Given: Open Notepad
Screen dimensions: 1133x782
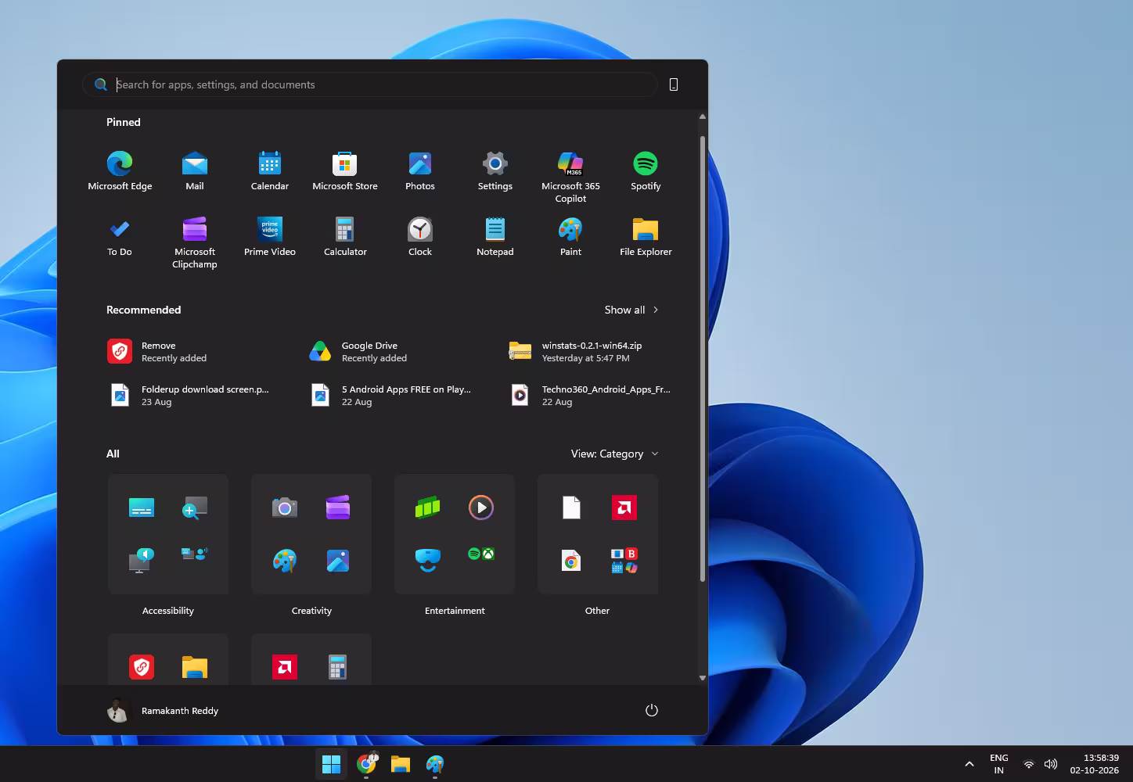Looking at the screenshot, I should click(495, 237).
